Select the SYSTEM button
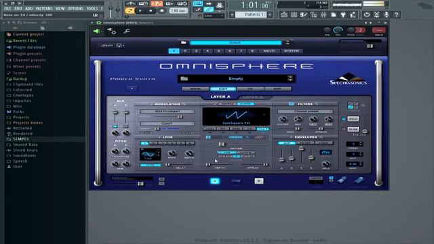This screenshot has height=244, width=434. tap(292, 51)
